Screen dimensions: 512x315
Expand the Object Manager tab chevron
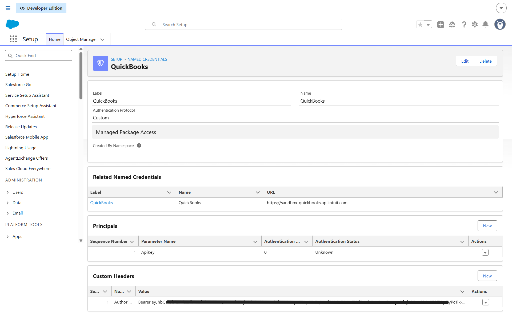[102, 39]
